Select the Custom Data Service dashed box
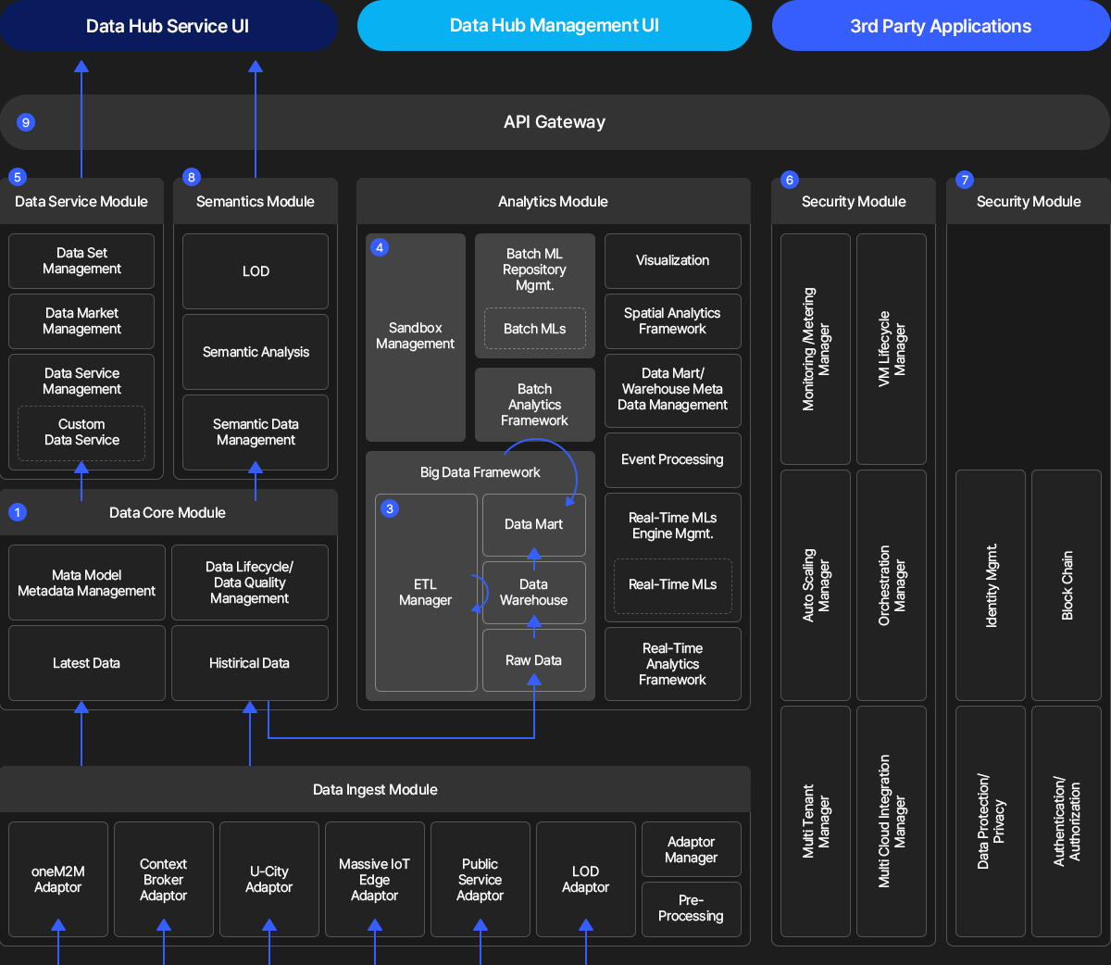Screen dimensions: 1111x965 pos(81,432)
